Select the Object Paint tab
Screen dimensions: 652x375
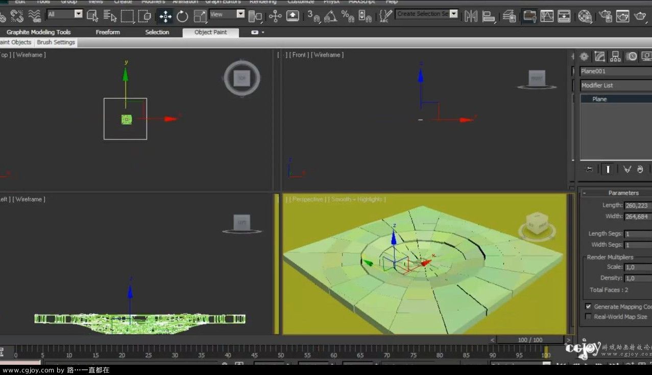coord(211,32)
